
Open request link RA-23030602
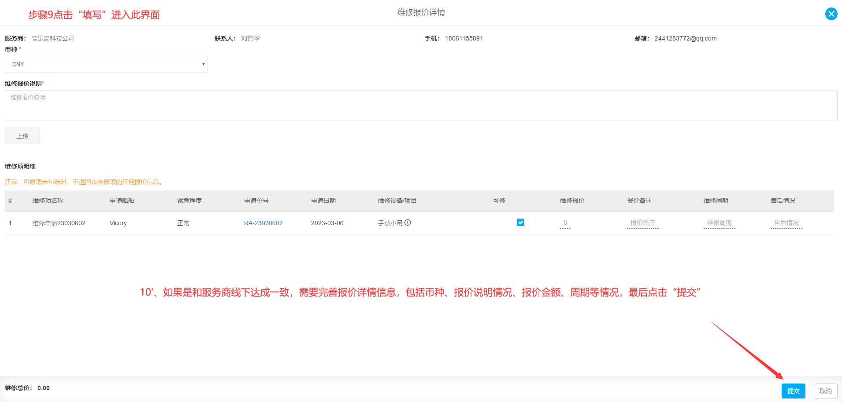(263, 223)
